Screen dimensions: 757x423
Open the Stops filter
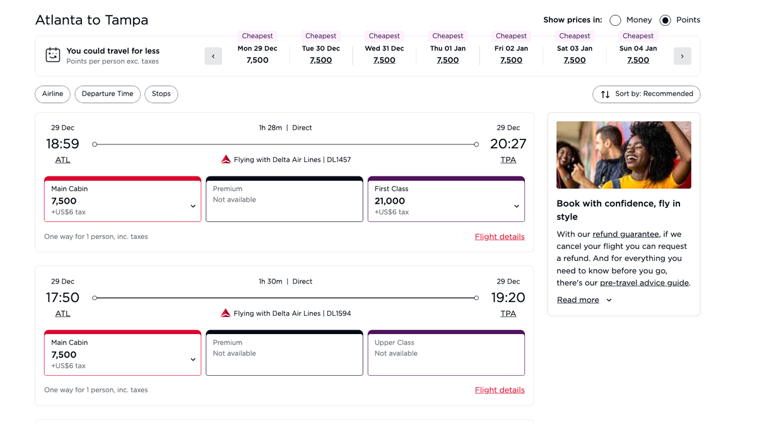coord(161,94)
